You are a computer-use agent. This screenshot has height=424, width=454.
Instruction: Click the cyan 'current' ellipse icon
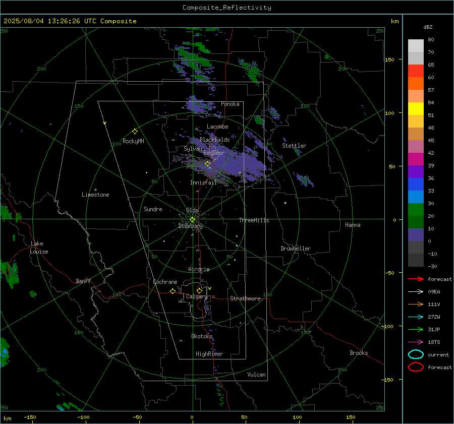point(416,354)
